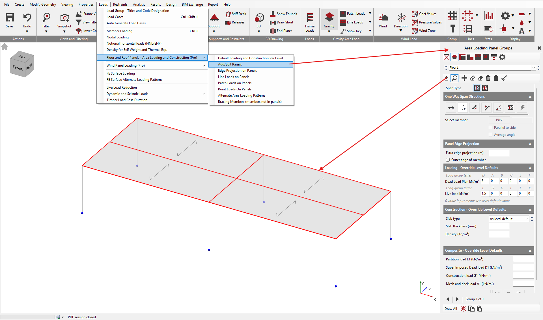This screenshot has height=320, width=543.
Task: Click the Slab thickness (mm) input field
Action: (x=499, y=226)
